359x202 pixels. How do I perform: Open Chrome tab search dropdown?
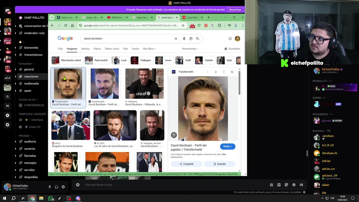click(52, 17)
